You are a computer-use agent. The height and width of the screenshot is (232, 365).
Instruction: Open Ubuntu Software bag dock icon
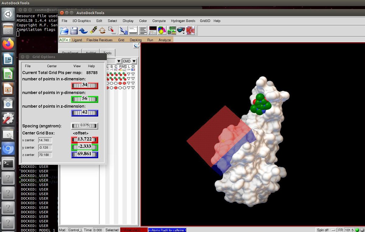(8, 104)
